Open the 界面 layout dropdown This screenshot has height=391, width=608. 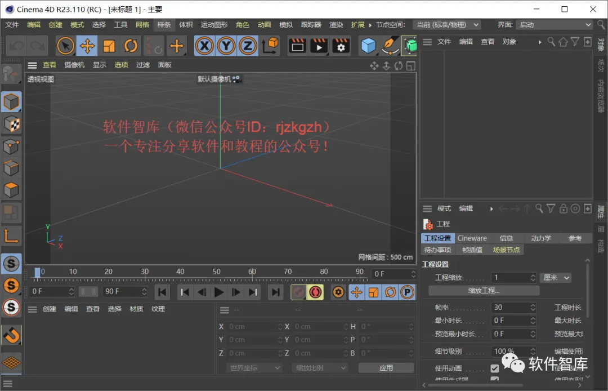pyautogui.click(x=555, y=25)
